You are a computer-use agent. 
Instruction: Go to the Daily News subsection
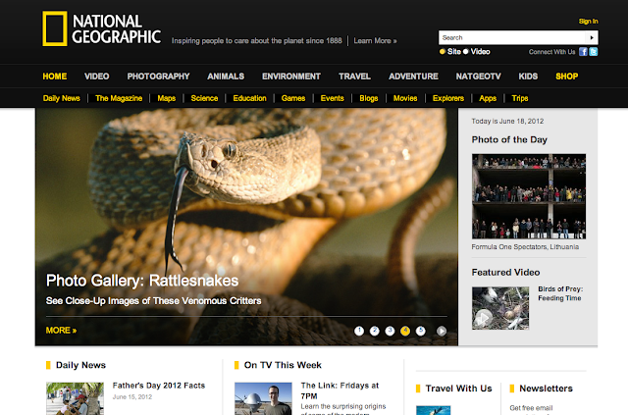click(x=63, y=98)
